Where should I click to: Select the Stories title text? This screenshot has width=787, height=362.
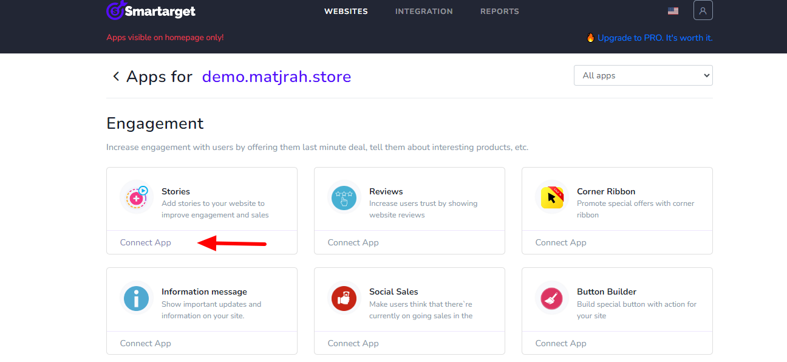(x=175, y=191)
